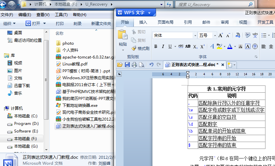Click the increase font size A+ icon
This screenshot has width=275, height=166.
(221, 35)
